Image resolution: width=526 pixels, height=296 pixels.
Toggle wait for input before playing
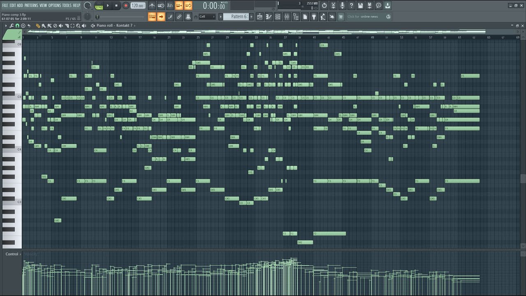[x=161, y=5]
